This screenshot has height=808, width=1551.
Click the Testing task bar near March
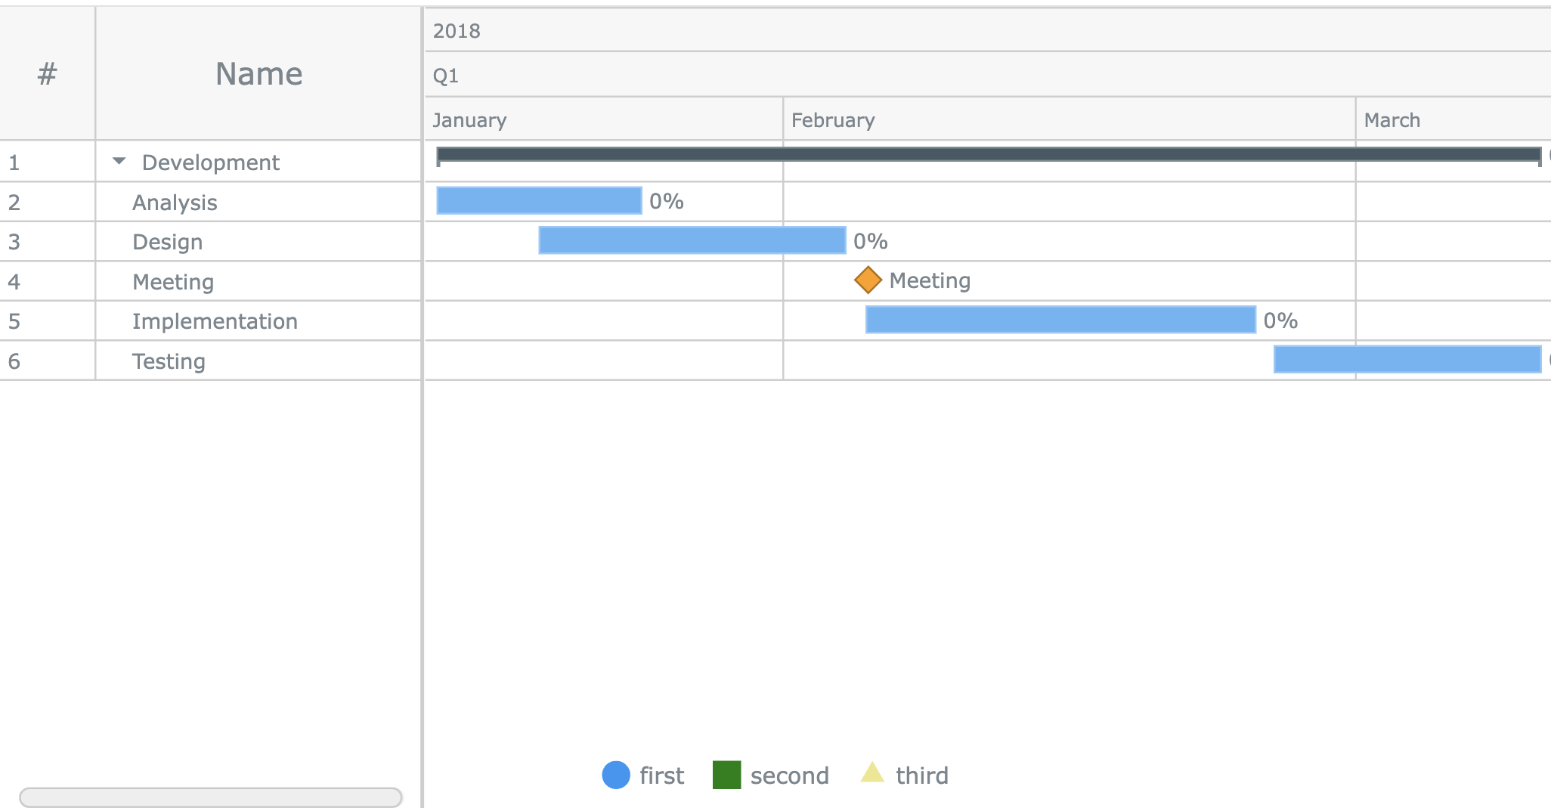1406,361
